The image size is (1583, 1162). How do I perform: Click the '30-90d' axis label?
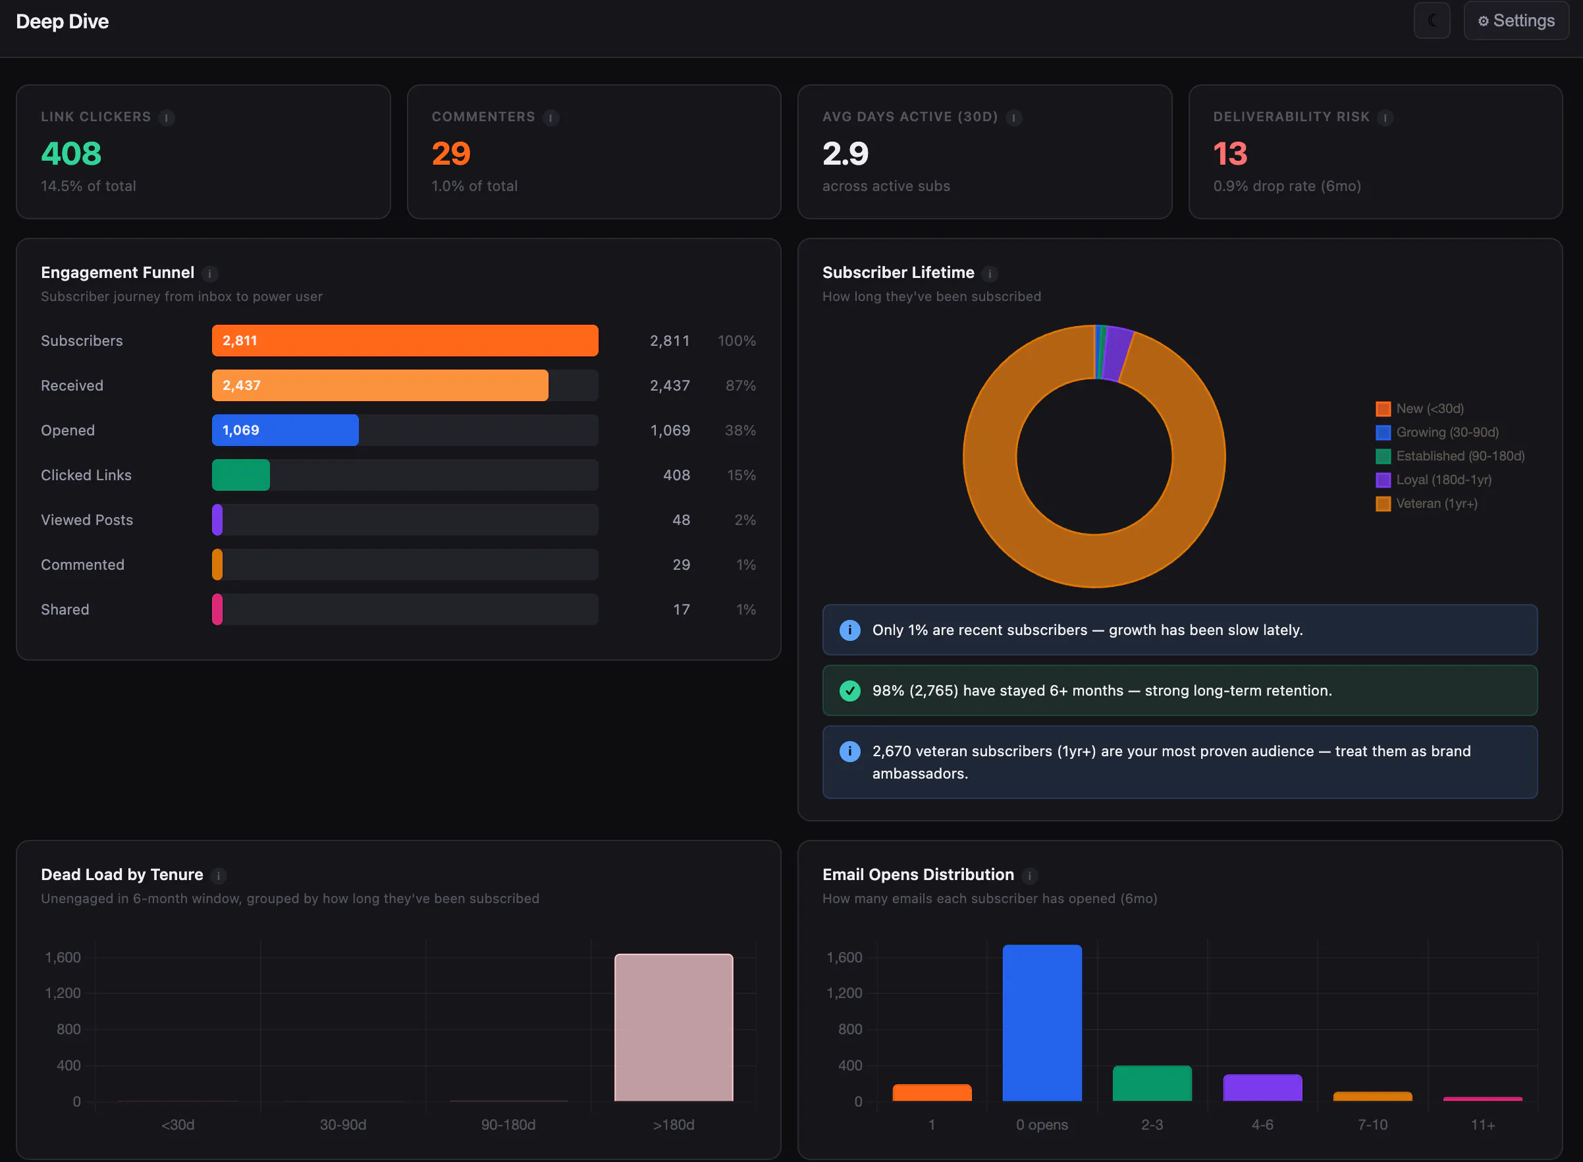(343, 1124)
